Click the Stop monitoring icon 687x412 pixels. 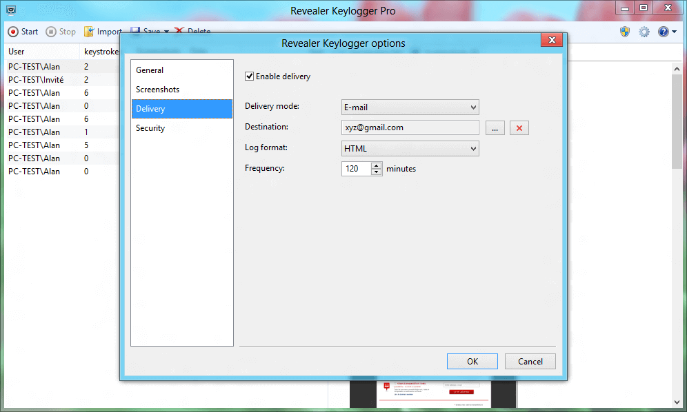pyautogui.click(x=52, y=32)
